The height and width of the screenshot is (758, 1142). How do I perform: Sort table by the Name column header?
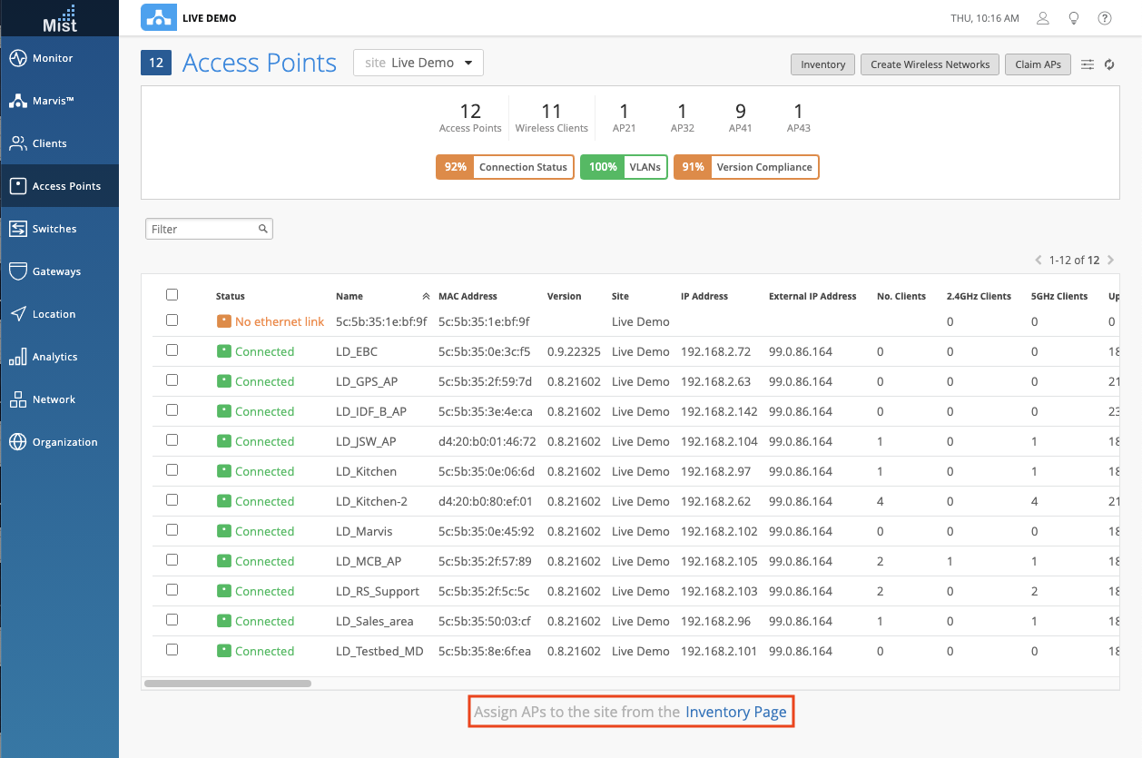(349, 296)
